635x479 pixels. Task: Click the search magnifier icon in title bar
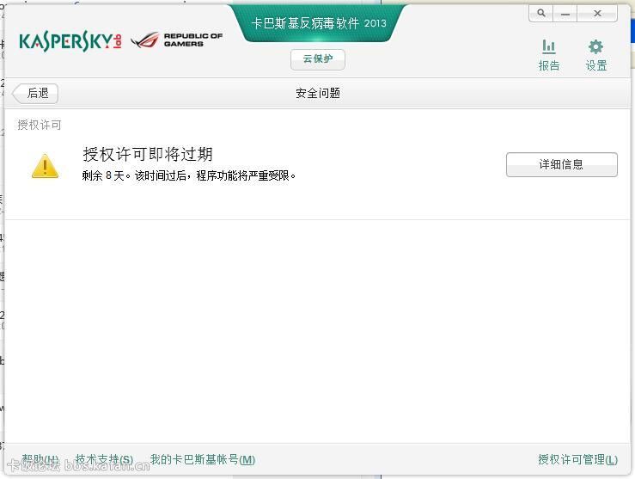coord(541,14)
